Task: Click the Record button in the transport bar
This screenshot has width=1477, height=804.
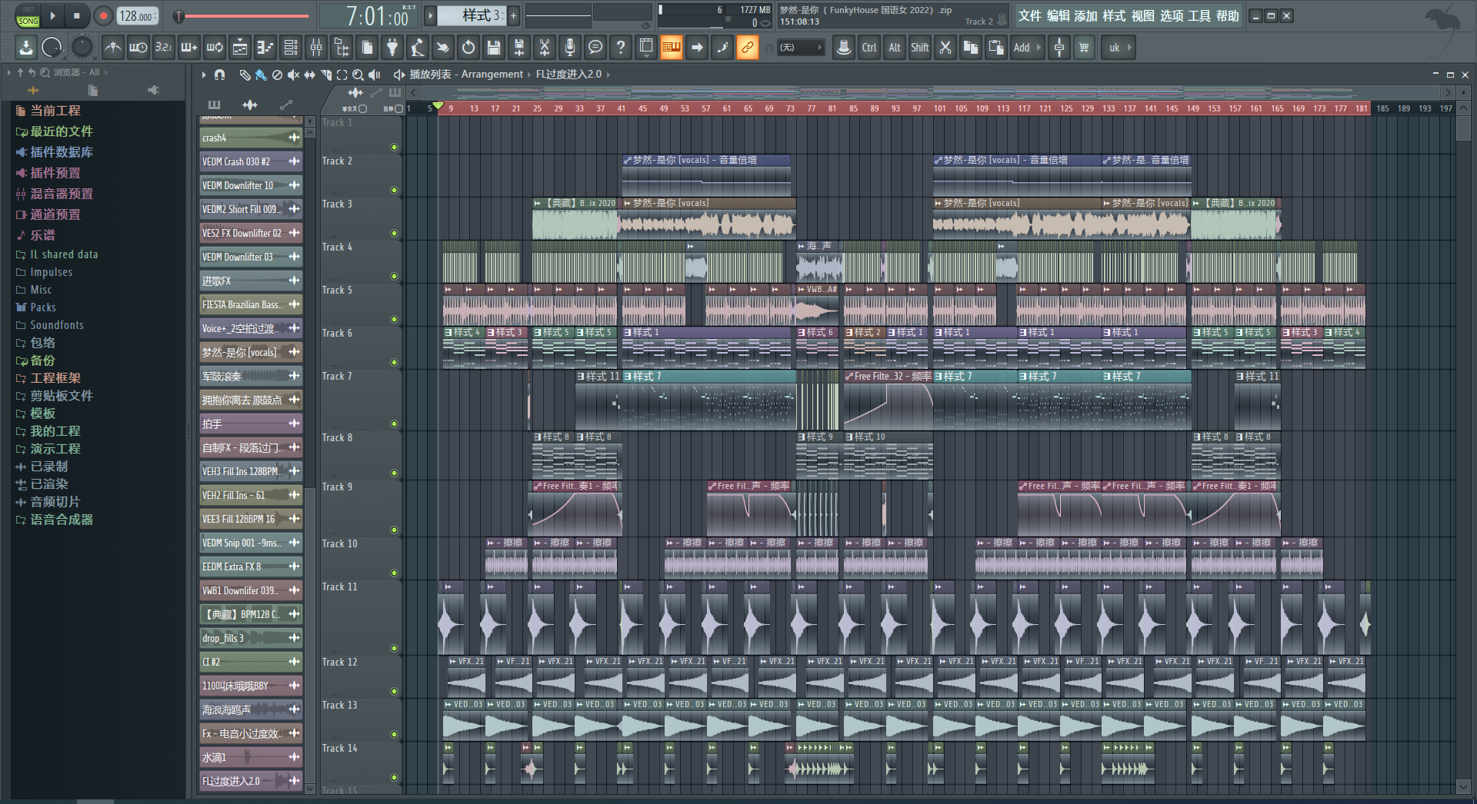Action: (102, 15)
